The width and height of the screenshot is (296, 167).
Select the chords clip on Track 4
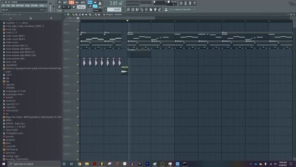139,53
